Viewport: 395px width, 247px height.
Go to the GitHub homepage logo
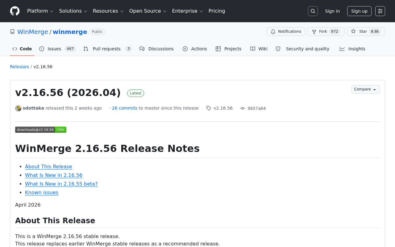click(x=15, y=11)
